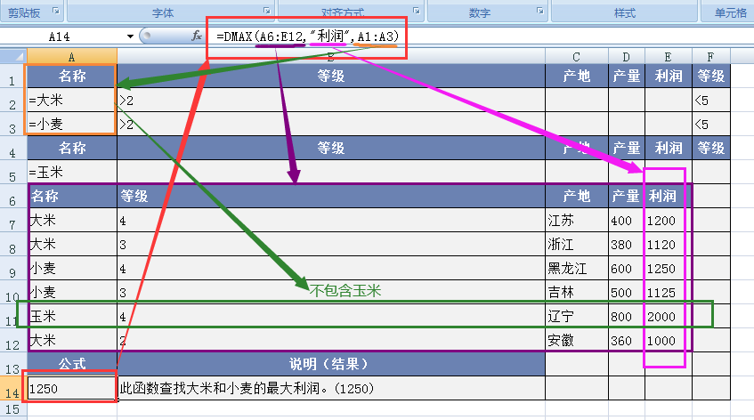The image size is (754, 420).
Task: Select the 辽宁 cell
Action: point(577,316)
